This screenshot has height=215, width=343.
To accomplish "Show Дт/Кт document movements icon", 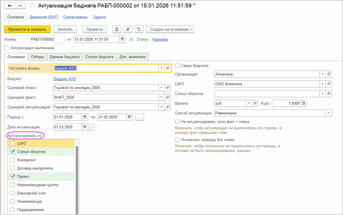I will pyautogui.click(x=139, y=29).
